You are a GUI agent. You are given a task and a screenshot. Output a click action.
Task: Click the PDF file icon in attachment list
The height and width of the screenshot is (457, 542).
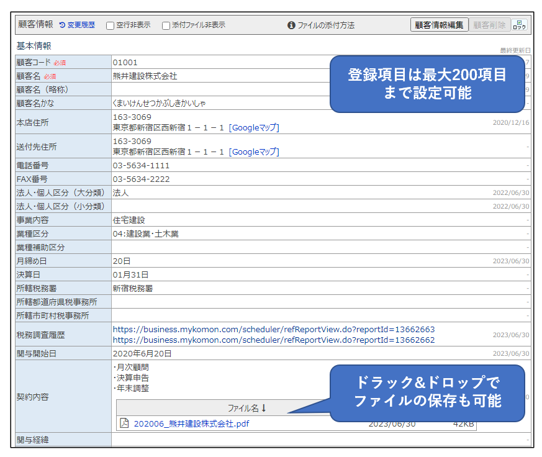click(124, 423)
